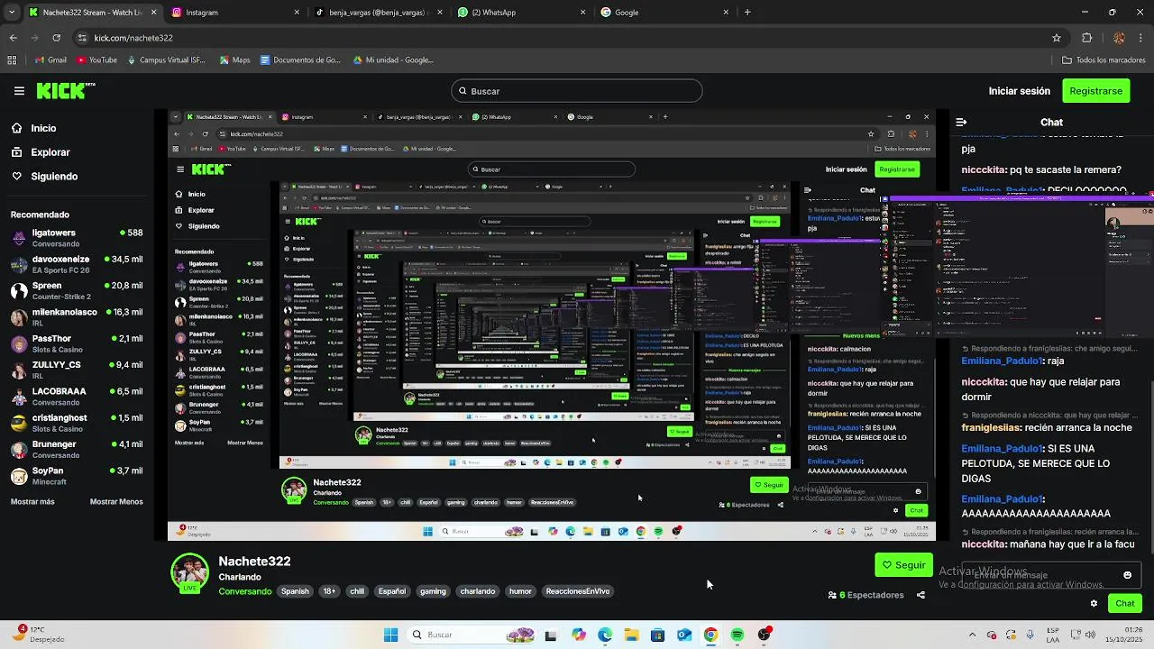Open the emoji picker in chat box

pos(1127,575)
